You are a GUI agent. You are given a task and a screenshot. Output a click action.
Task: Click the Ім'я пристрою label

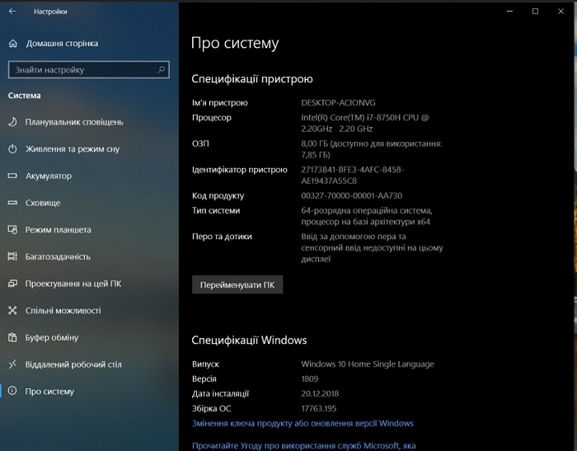(x=220, y=103)
